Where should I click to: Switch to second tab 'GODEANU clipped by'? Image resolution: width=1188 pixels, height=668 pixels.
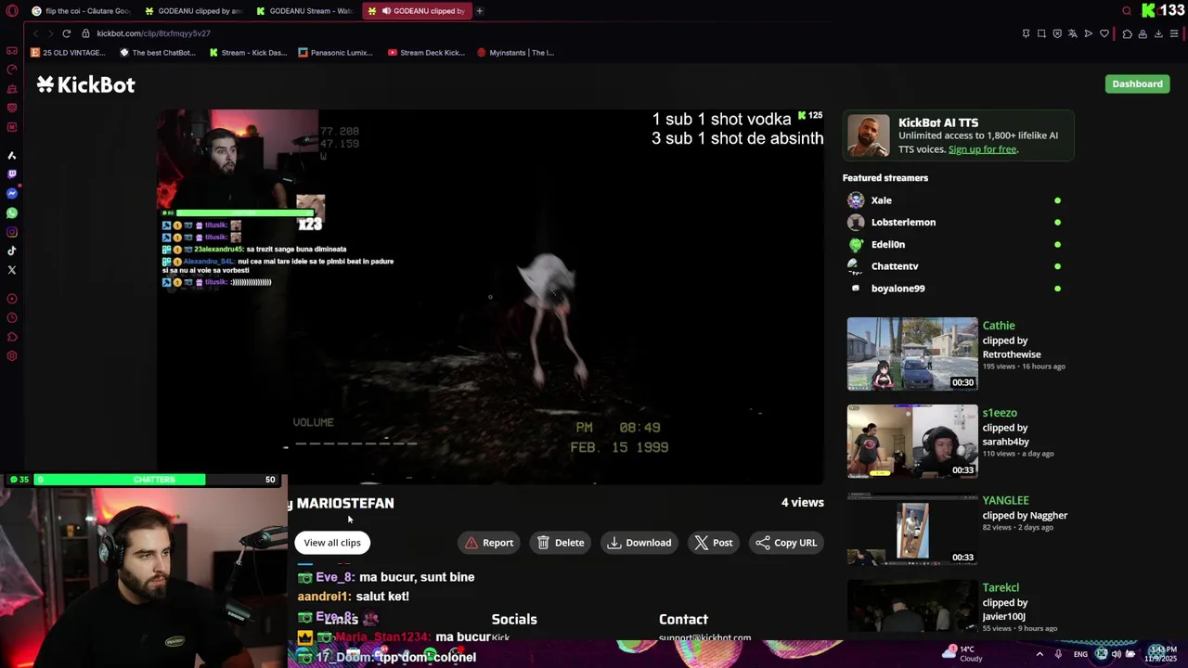[193, 11]
